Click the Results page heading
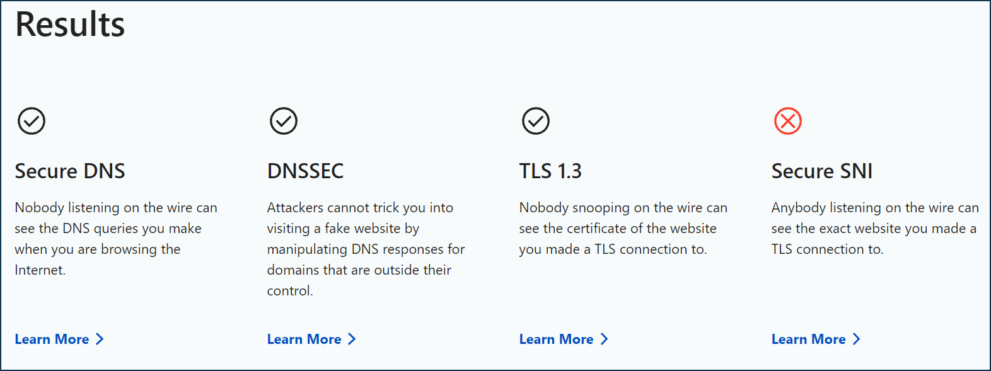 pyautogui.click(x=70, y=24)
